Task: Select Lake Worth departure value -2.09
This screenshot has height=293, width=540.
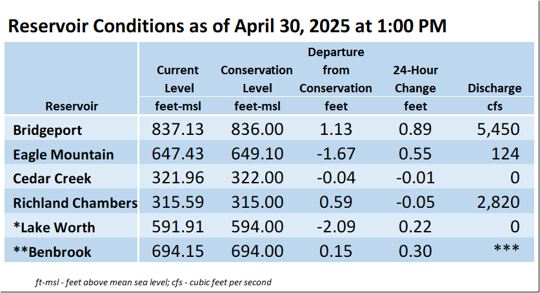Action: click(x=335, y=227)
